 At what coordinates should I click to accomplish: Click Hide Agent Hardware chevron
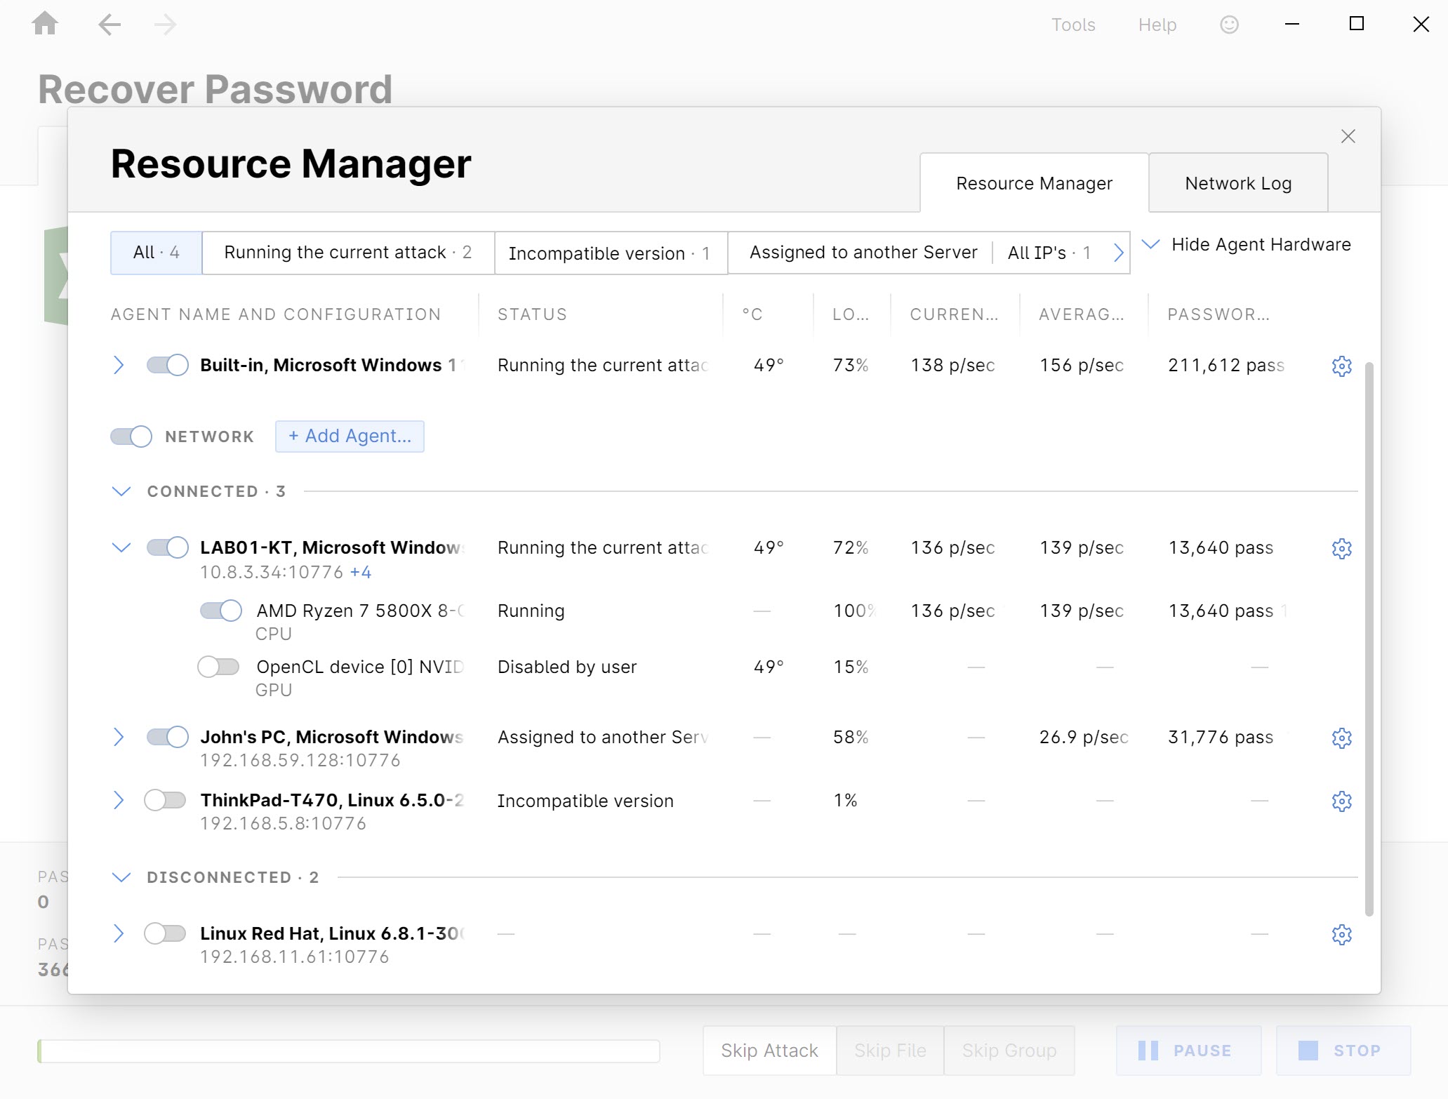tap(1150, 244)
